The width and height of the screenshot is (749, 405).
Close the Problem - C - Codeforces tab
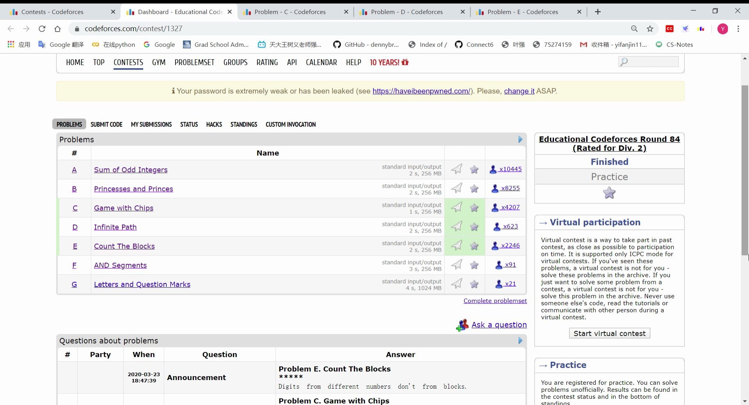[346, 12]
